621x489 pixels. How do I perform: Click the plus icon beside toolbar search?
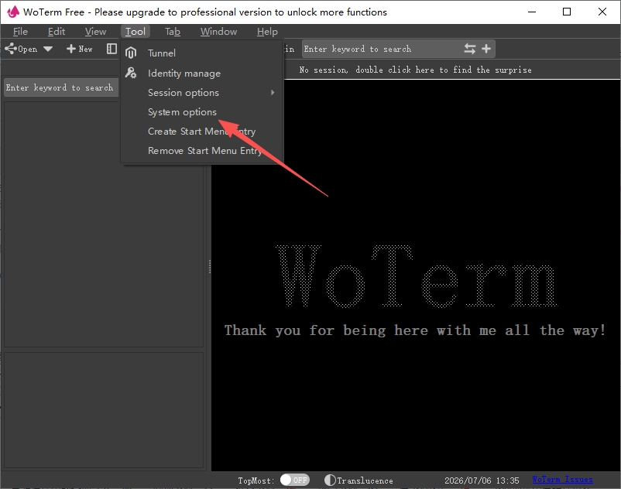click(x=486, y=49)
